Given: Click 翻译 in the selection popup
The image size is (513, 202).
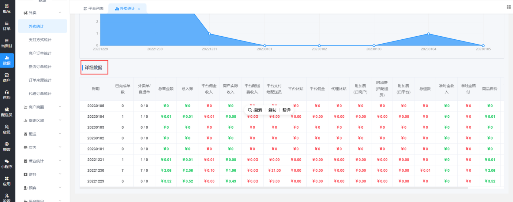Looking at the screenshot, I should (x=286, y=110).
